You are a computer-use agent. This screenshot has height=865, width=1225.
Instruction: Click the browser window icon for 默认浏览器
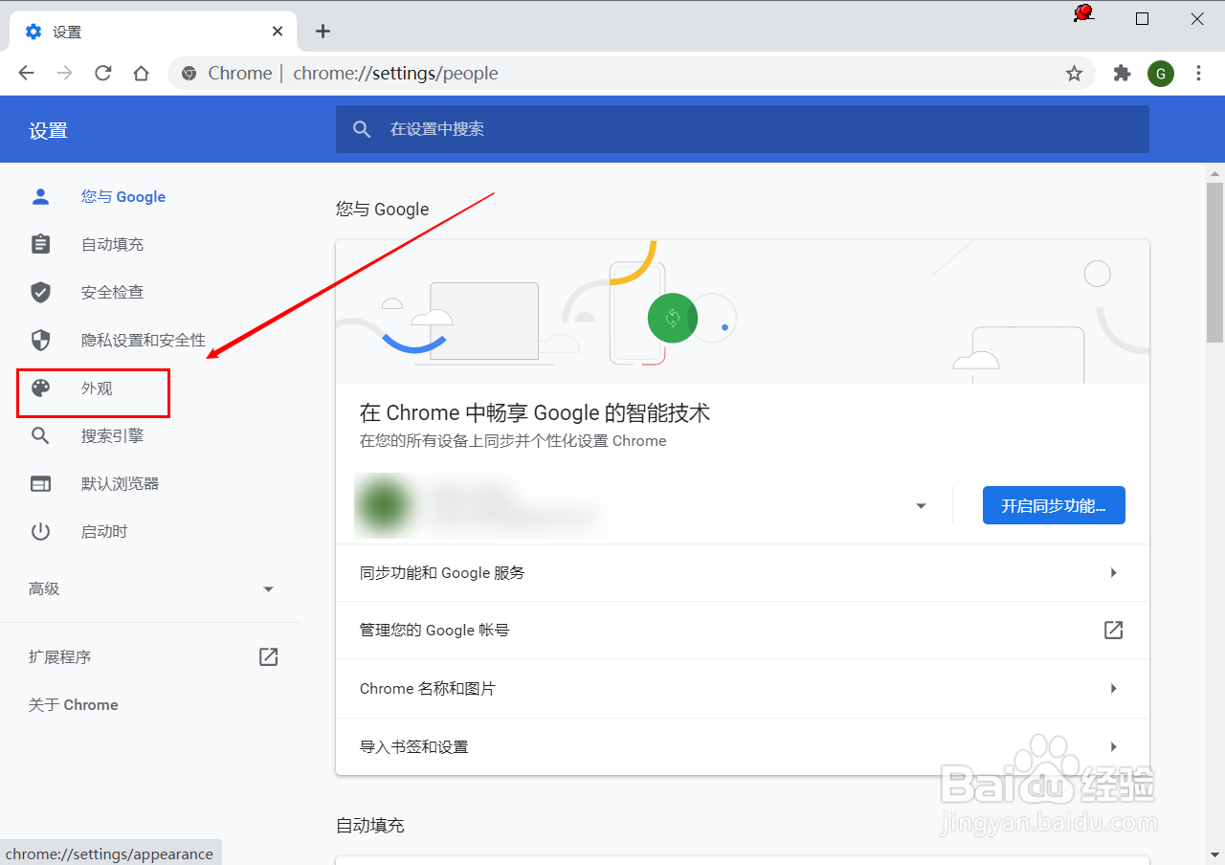click(40, 483)
